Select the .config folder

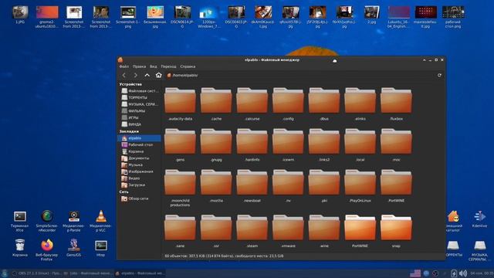(x=288, y=104)
